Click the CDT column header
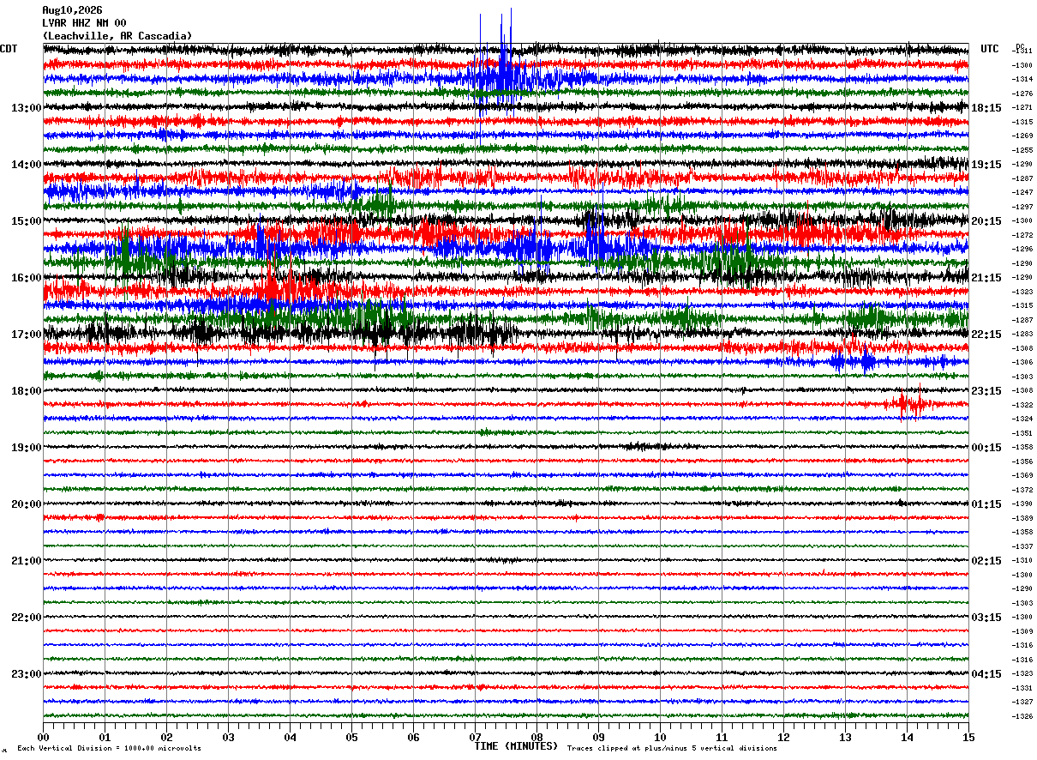The image size is (1037, 760). tap(9, 49)
